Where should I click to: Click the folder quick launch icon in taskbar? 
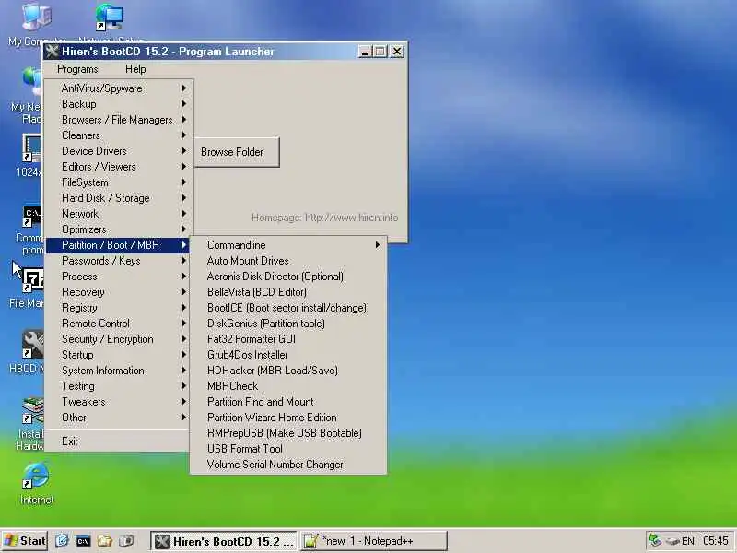pos(105,541)
